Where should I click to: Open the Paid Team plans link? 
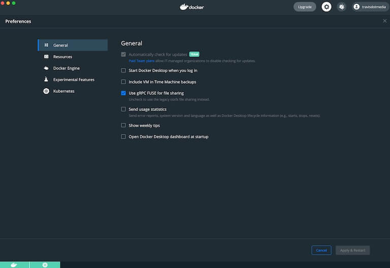(x=142, y=61)
